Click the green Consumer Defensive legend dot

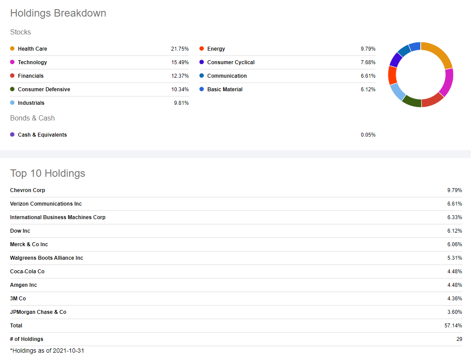[12, 89]
